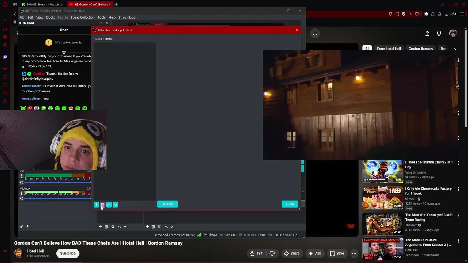Viewport: 468px width, 263px height.
Task: Open the OBS Docks menu
Action: [50, 17]
